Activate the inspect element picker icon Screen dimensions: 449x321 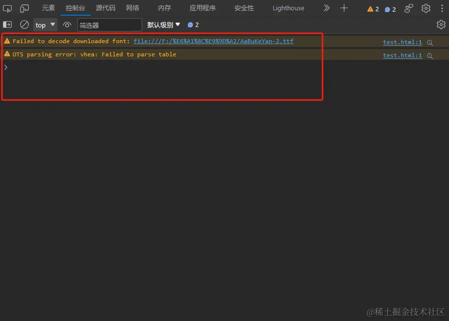click(x=7, y=9)
